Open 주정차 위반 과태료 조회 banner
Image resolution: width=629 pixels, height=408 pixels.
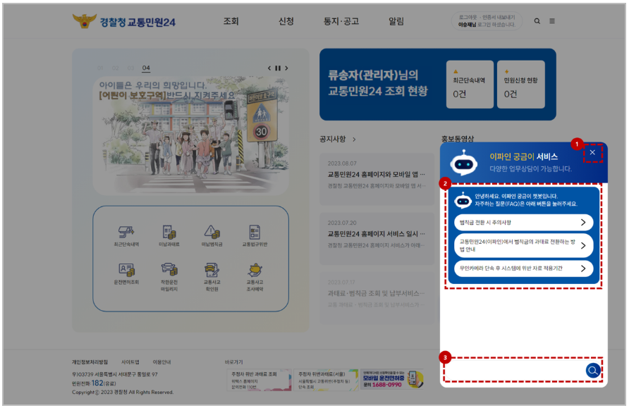coord(259,380)
